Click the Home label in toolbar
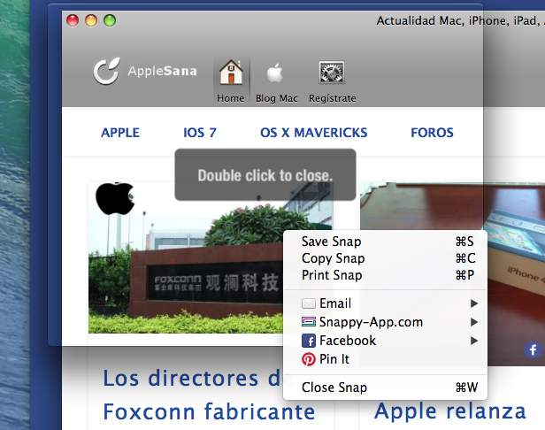This screenshot has height=430, width=545. [230, 98]
